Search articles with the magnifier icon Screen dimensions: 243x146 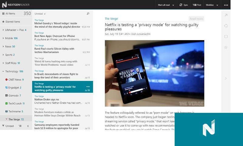pos(88,14)
